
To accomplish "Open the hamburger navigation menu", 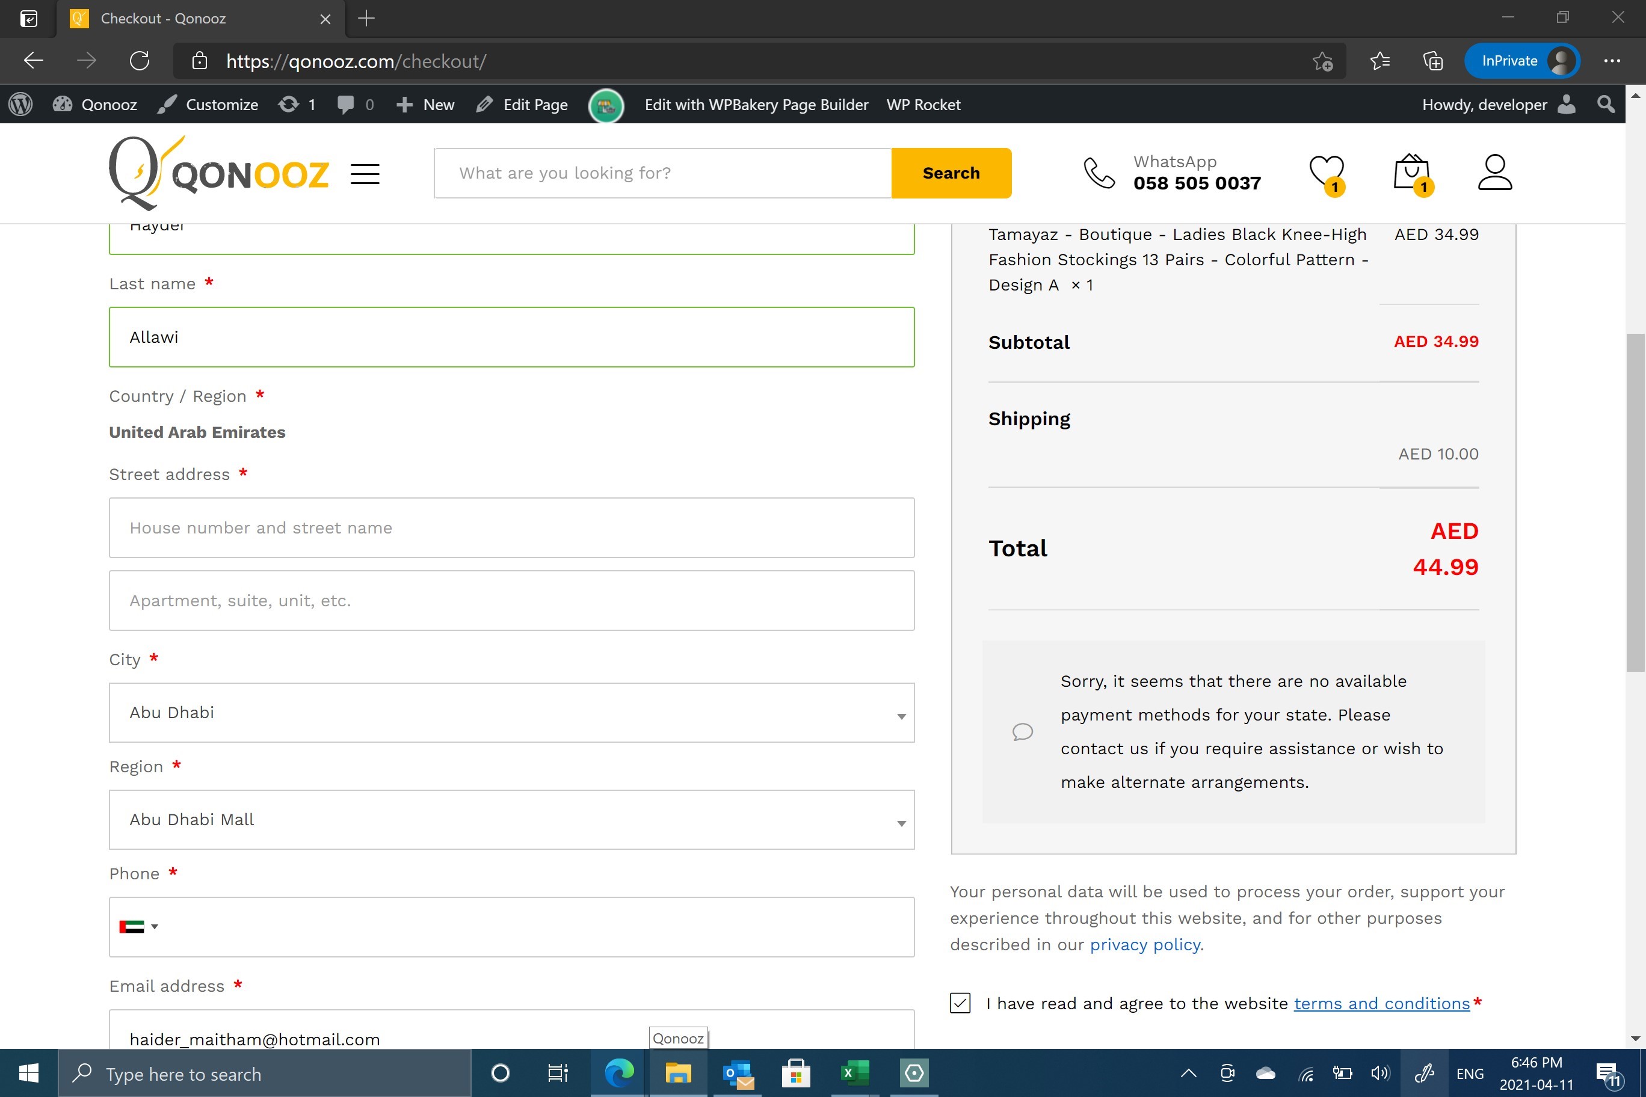I will tap(365, 173).
